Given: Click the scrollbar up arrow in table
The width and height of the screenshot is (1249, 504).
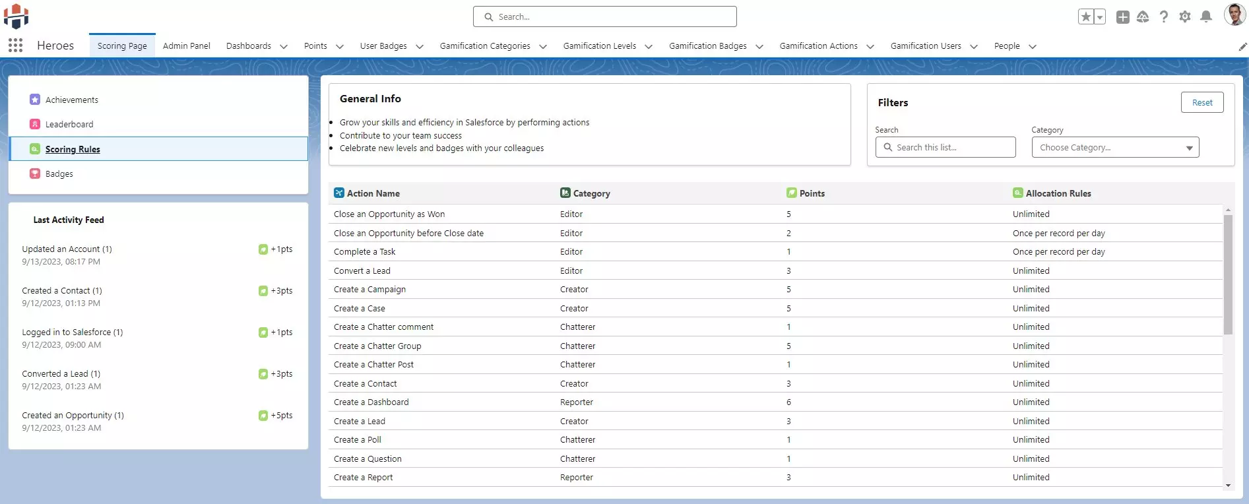Looking at the screenshot, I should click(1228, 209).
